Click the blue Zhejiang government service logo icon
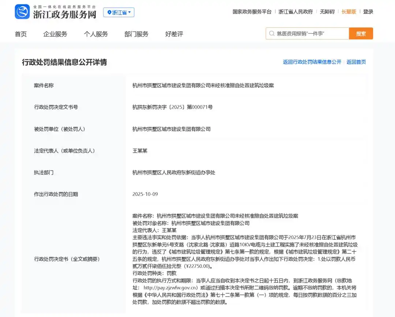The width and height of the screenshot is (395, 317). pyautogui.click(x=22, y=12)
